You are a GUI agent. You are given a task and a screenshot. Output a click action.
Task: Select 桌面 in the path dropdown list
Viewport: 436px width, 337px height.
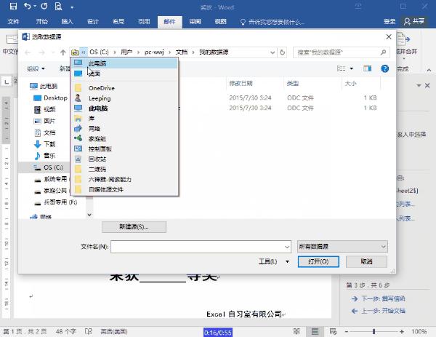(124, 74)
